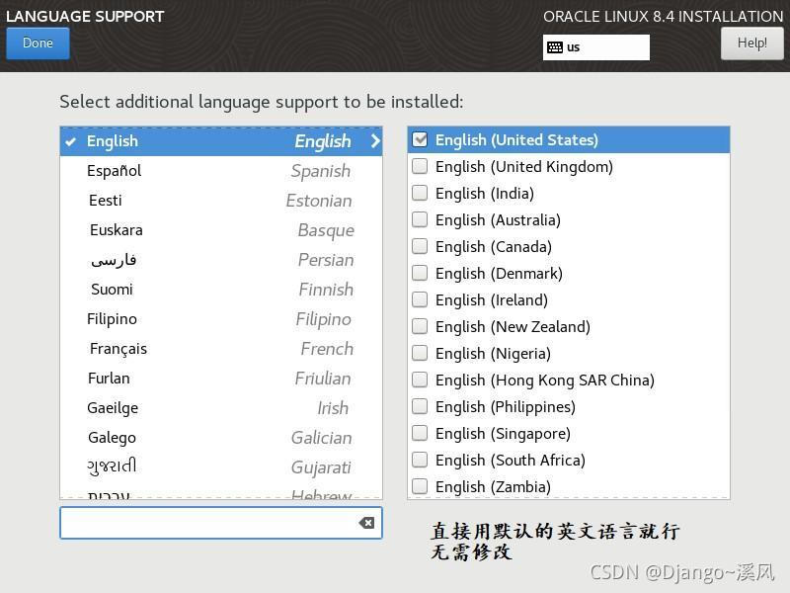Select Eesti Estonian language row
The width and height of the screenshot is (790, 593).
point(220,201)
